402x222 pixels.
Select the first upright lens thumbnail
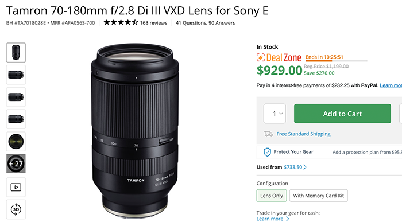pyautogui.click(x=16, y=53)
